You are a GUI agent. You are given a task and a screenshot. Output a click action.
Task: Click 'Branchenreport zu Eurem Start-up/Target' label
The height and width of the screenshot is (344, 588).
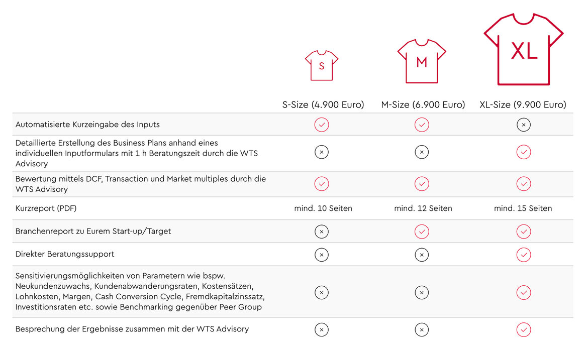click(93, 231)
